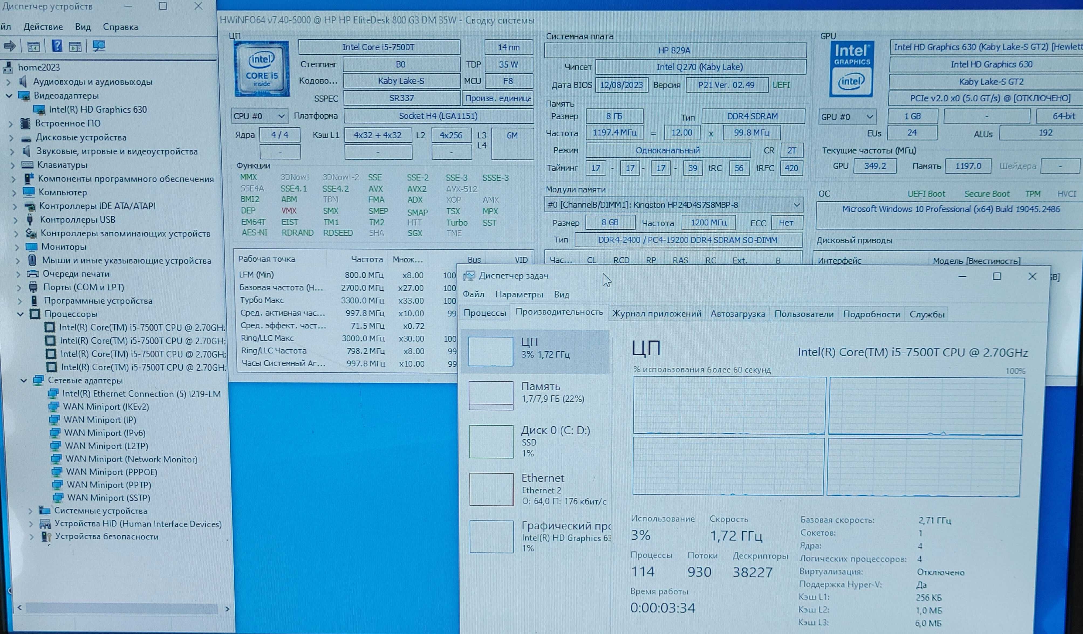Screen dimensions: 1083x634
Task: Open the Справка menu in Device Manager
Action: click(120, 27)
